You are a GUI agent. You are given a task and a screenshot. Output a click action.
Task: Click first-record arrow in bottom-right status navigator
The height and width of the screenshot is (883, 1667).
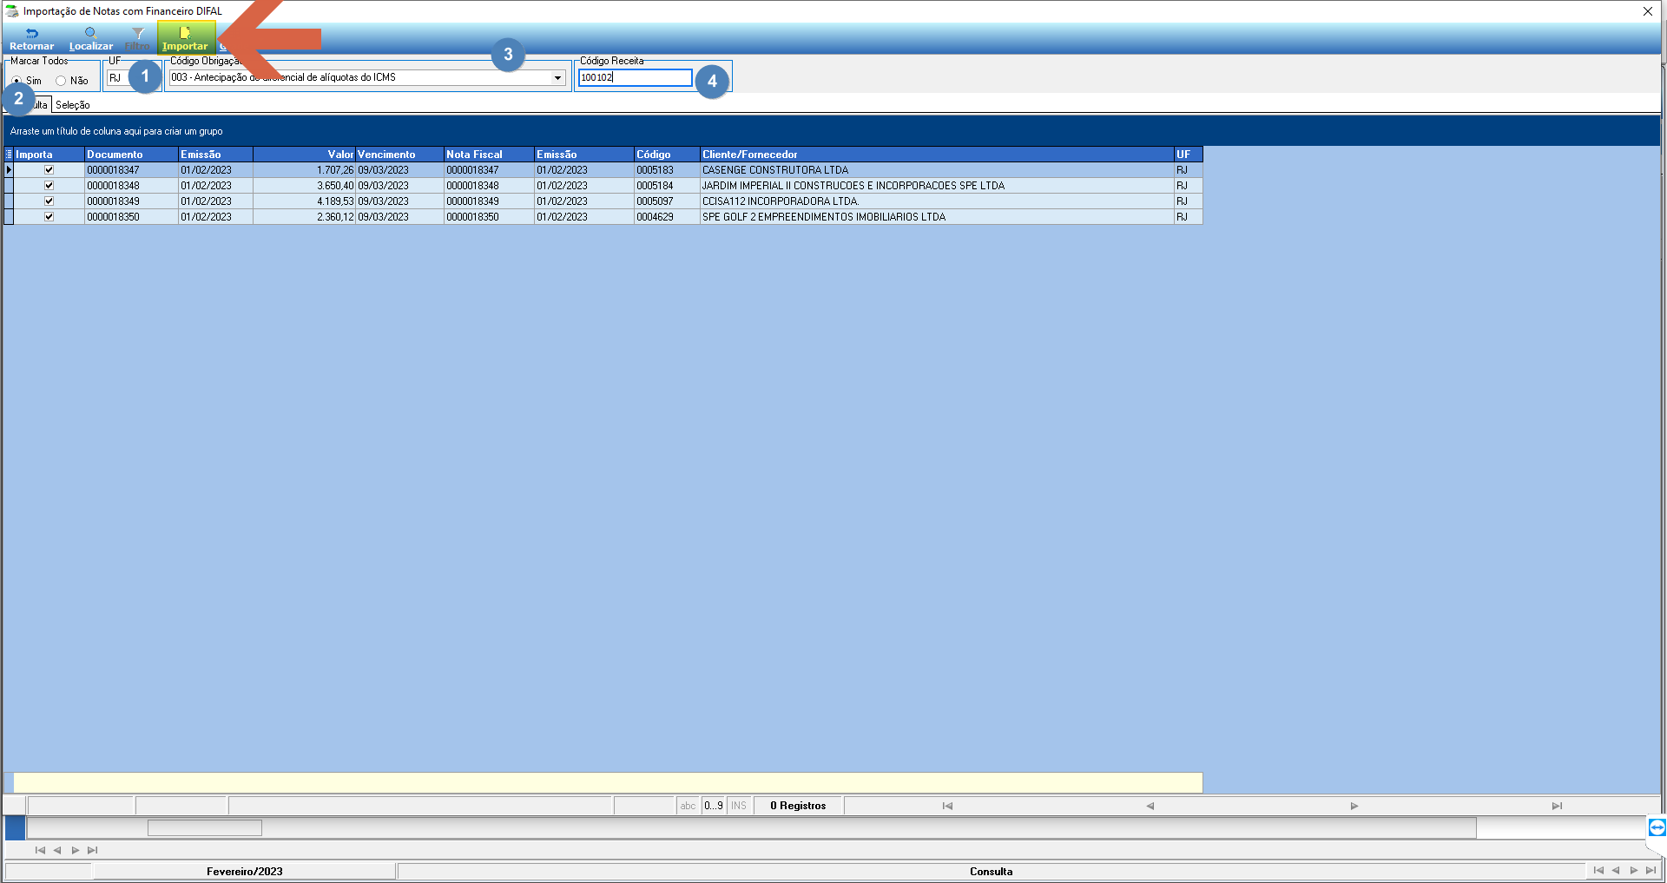1598,870
